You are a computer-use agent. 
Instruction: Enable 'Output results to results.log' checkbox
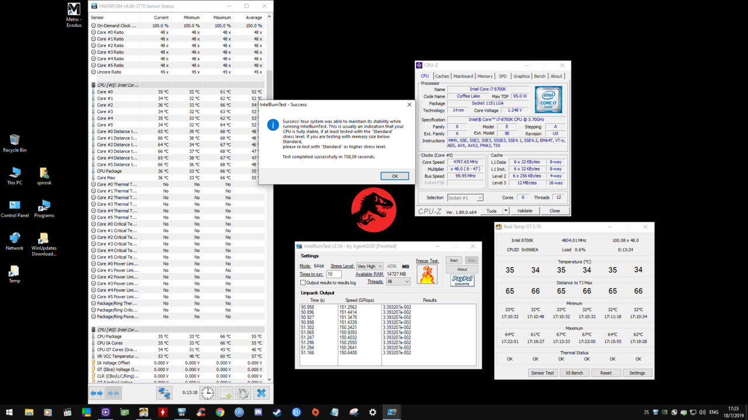[x=303, y=282]
